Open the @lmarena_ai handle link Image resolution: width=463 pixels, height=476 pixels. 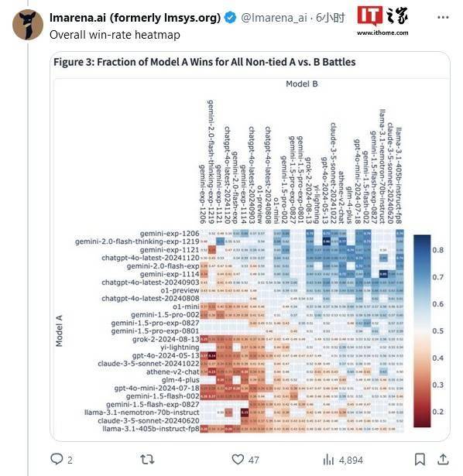click(x=274, y=18)
